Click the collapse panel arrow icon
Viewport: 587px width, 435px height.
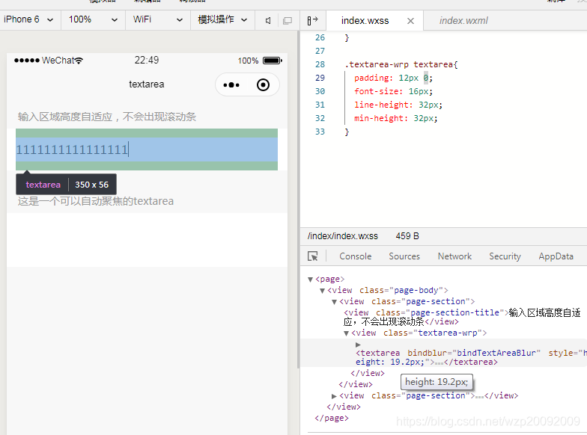(312, 20)
